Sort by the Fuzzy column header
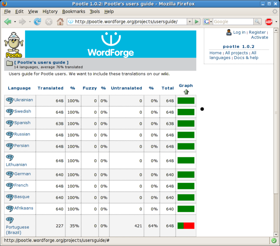The height and width of the screenshot is (246, 280). [x=90, y=88]
